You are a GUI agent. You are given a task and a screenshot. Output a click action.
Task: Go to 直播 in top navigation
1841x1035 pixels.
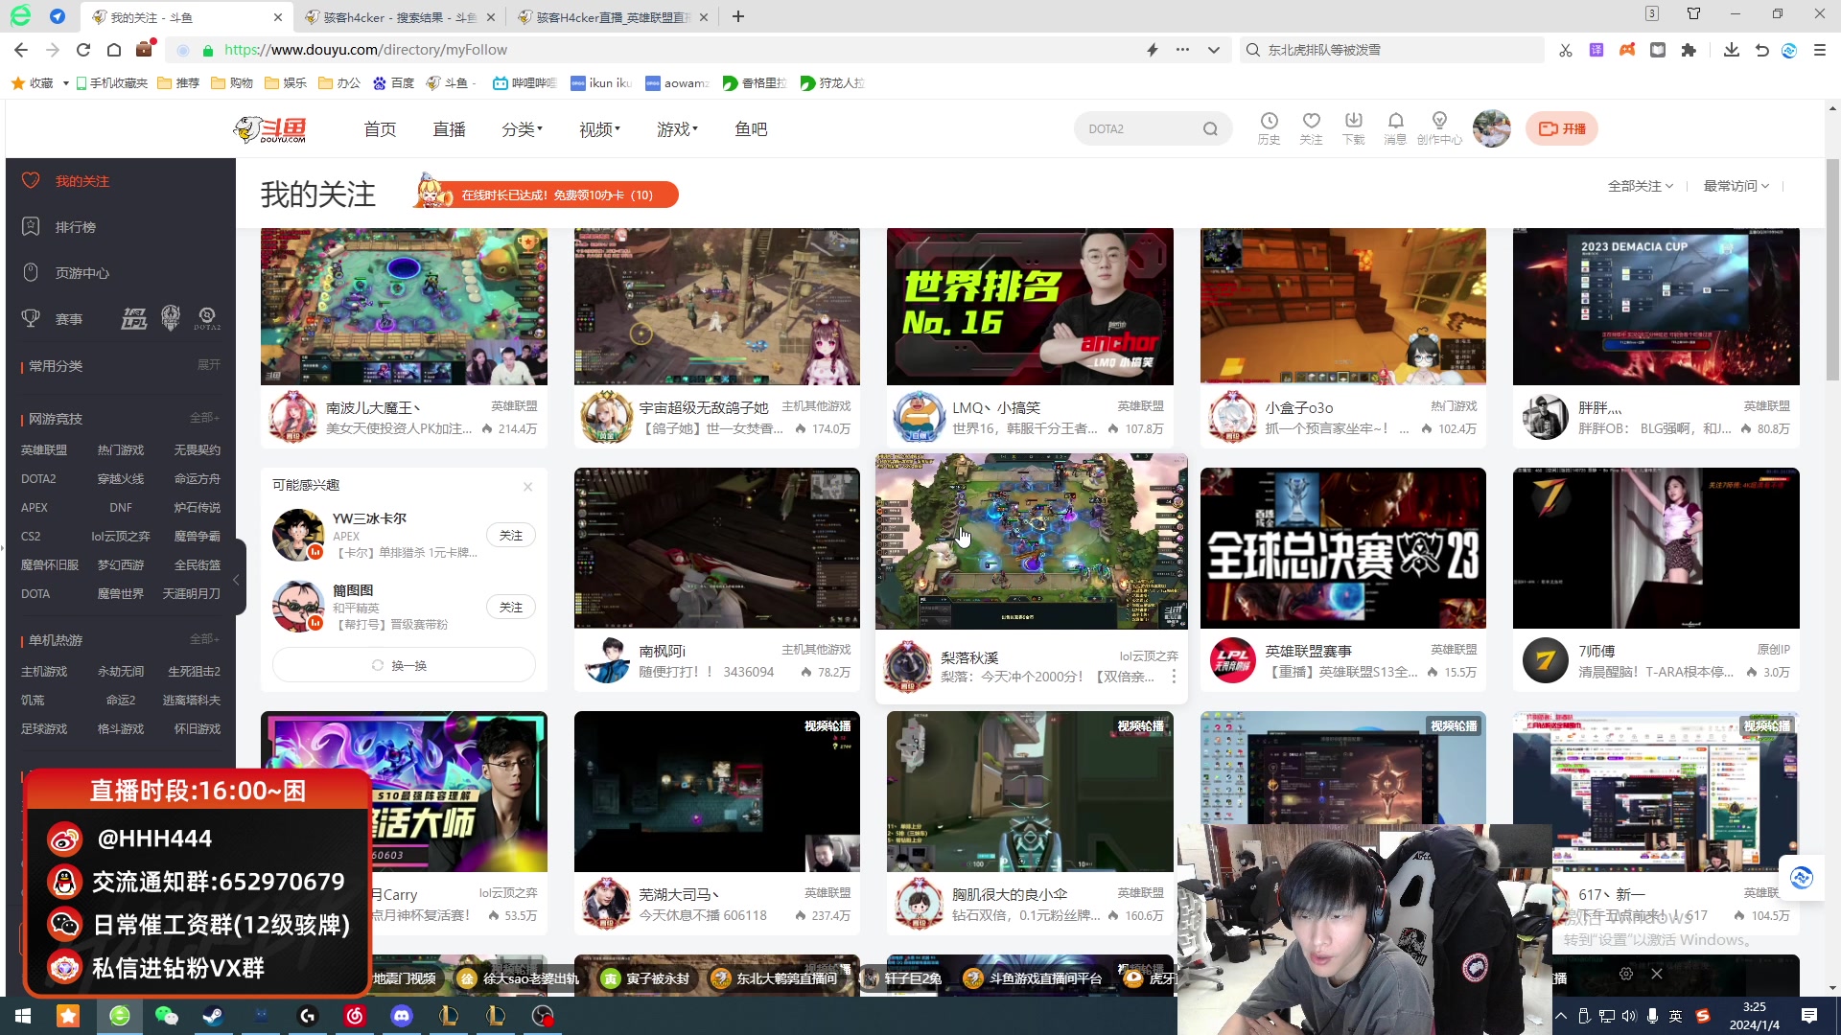(x=449, y=129)
